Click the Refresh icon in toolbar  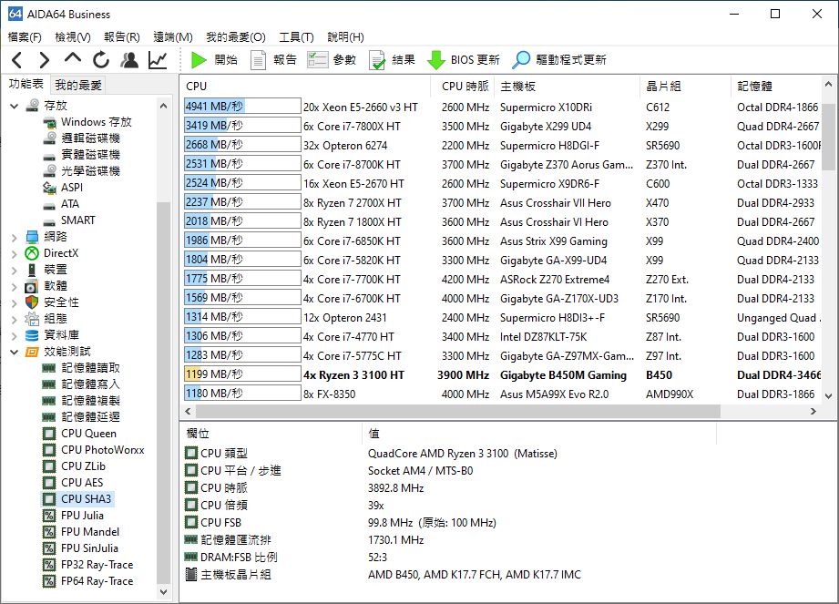(x=101, y=60)
